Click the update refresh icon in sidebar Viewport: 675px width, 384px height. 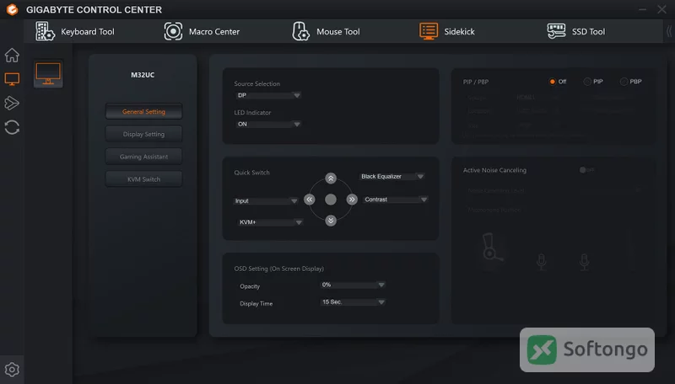click(x=12, y=127)
